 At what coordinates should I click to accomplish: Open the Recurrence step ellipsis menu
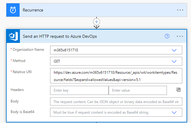coord(180,10)
